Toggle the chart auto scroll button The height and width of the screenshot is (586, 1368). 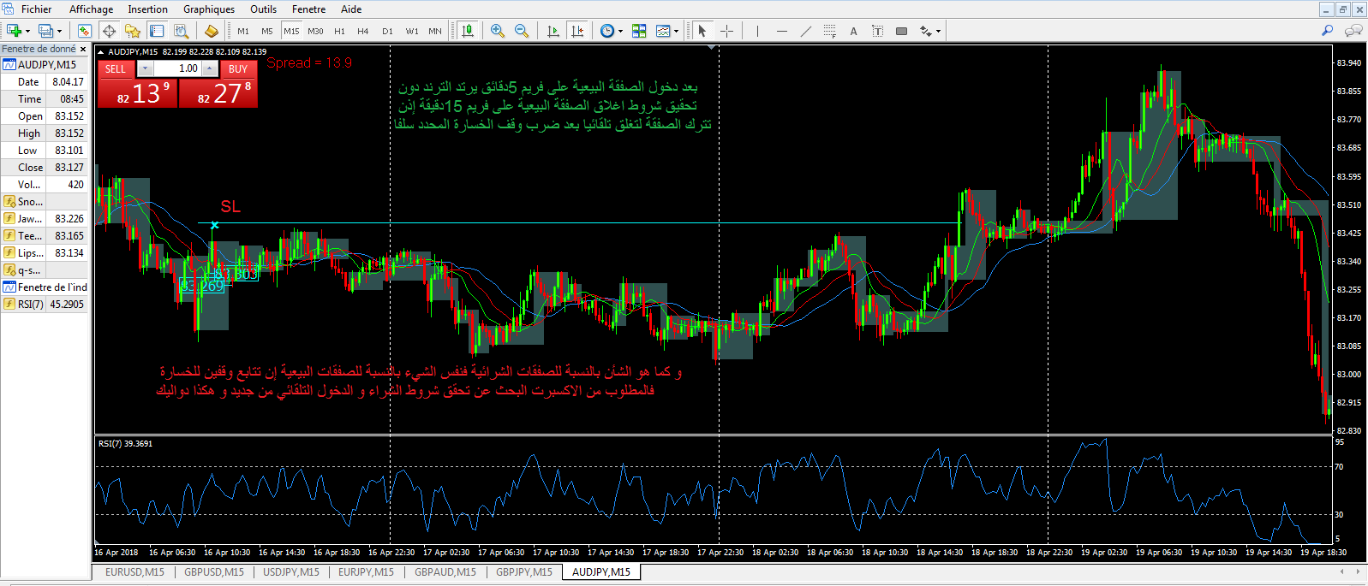(x=553, y=31)
